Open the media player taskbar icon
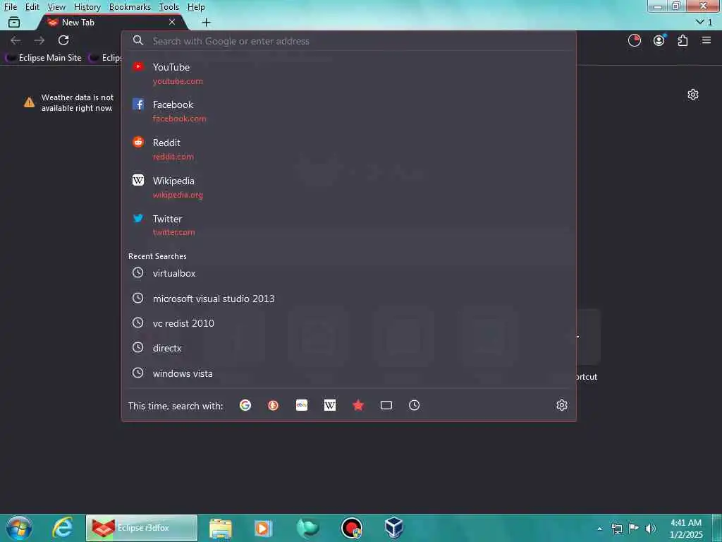722x542 pixels. (264, 528)
